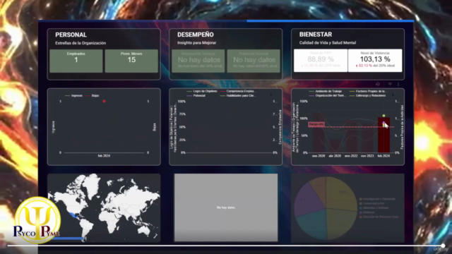Click the sort icon above Bienestar chart
The width and height of the screenshot is (452, 254).
(378, 84)
